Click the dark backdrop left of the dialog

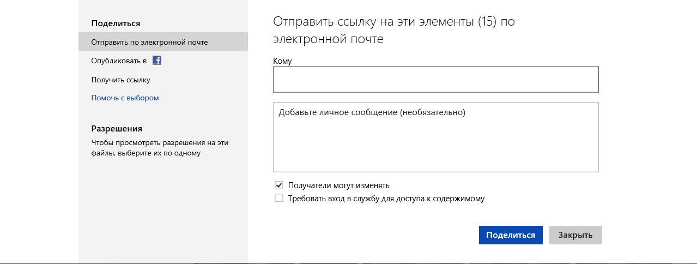(x=38, y=131)
